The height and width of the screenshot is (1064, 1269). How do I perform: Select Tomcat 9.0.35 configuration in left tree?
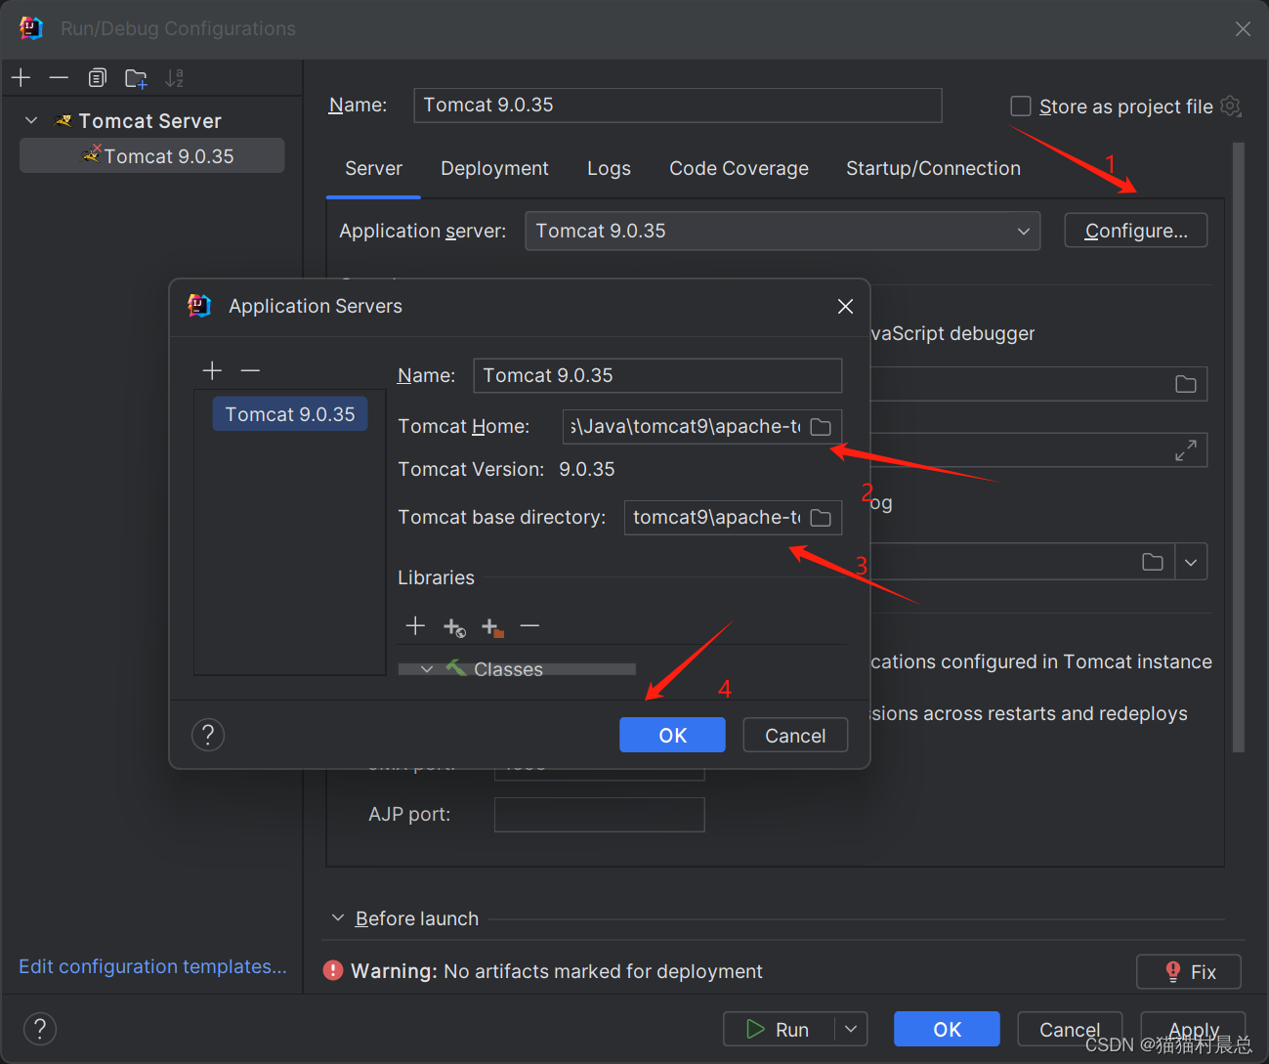tap(152, 155)
